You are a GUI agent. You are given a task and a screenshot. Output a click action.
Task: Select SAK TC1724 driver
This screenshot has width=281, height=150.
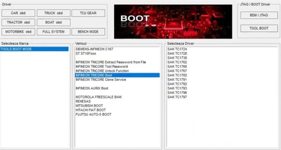click(177, 49)
